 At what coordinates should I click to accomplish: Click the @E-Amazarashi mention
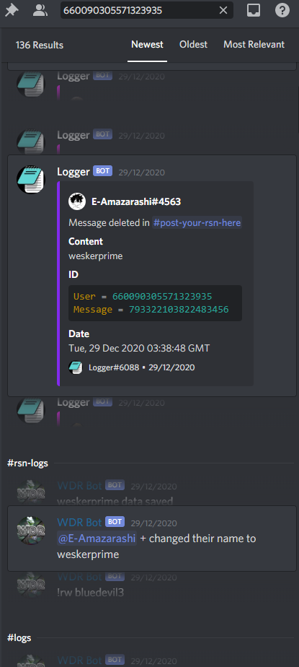pyautogui.click(x=97, y=539)
